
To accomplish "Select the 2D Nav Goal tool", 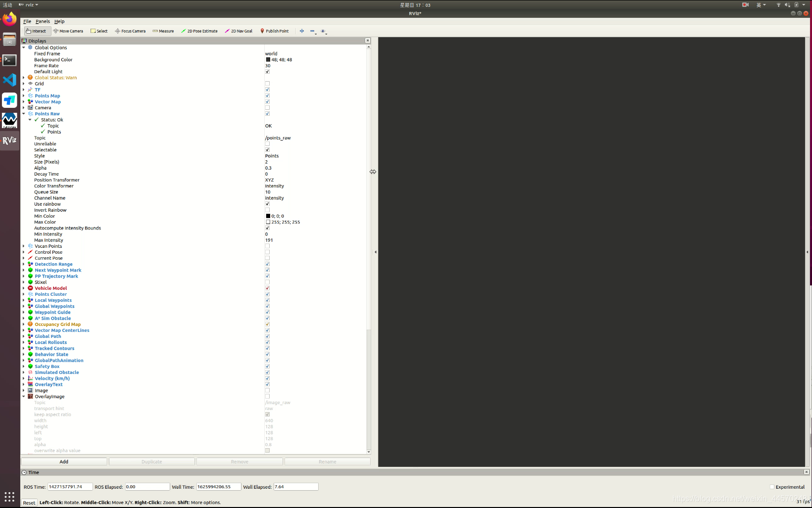I will [x=239, y=31].
